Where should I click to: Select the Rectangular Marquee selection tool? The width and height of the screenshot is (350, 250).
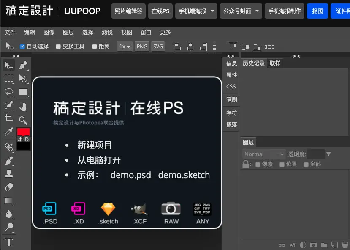click(9, 79)
